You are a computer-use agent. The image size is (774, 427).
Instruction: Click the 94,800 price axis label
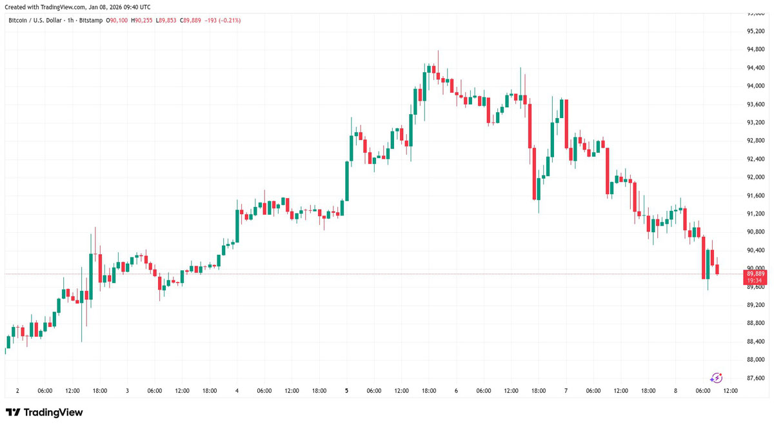pyautogui.click(x=755, y=50)
